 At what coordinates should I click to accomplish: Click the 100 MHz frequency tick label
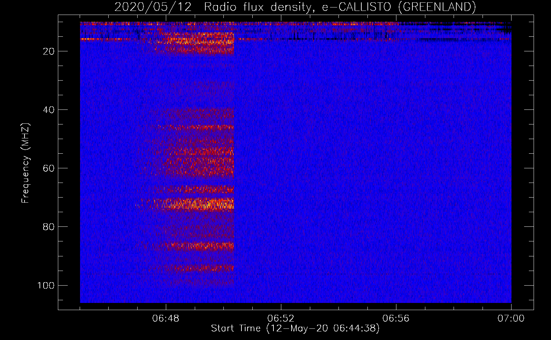click(x=46, y=285)
